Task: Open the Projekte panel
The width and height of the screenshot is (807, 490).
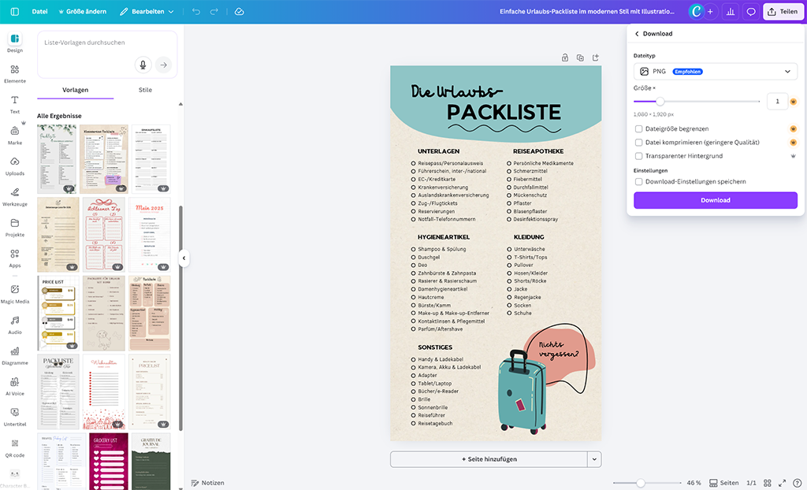Action: [15, 228]
